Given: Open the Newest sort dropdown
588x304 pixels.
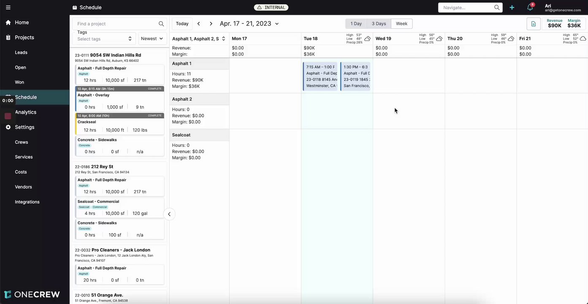Looking at the screenshot, I should coord(152,38).
